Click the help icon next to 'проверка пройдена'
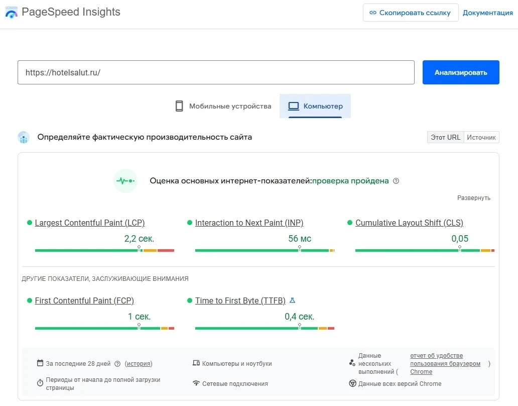This screenshot has height=406, width=518. click(x=396, y=181)
